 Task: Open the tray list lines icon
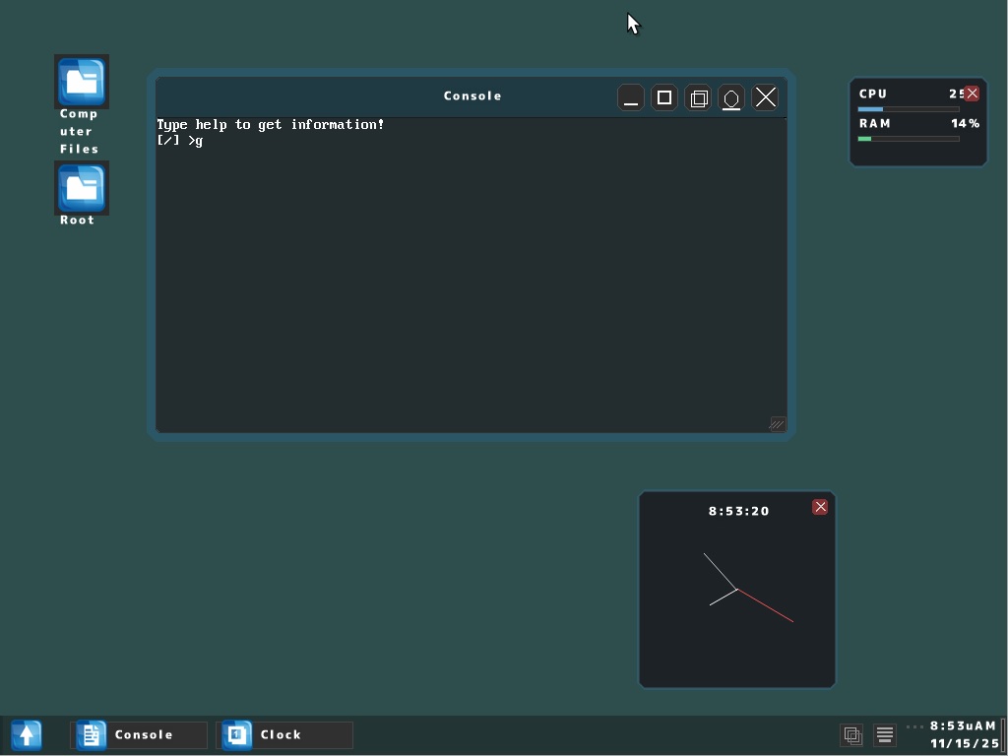click(x=885, y=734)
